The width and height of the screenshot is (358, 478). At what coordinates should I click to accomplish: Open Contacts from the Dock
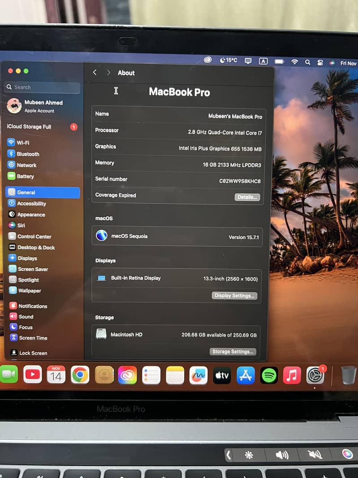coord(104,375)
